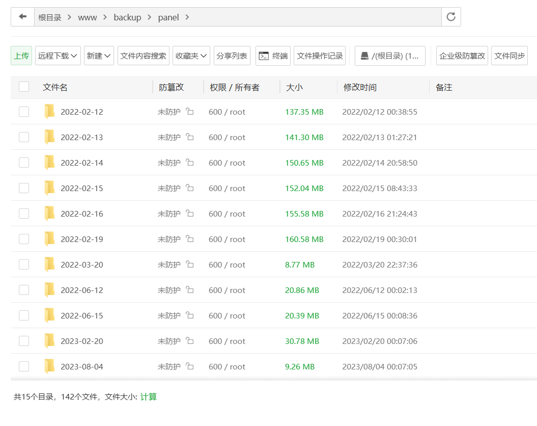Screen dimensions: 537x426
Task: Click 600 / root permission for 2022-06-12
Action: 227,290
